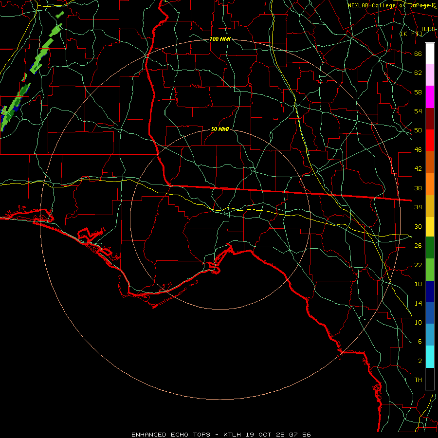Click the NEXLAB-College of DuPage credit text
This screenshot has height=438, width=438.
pos(391,5)
